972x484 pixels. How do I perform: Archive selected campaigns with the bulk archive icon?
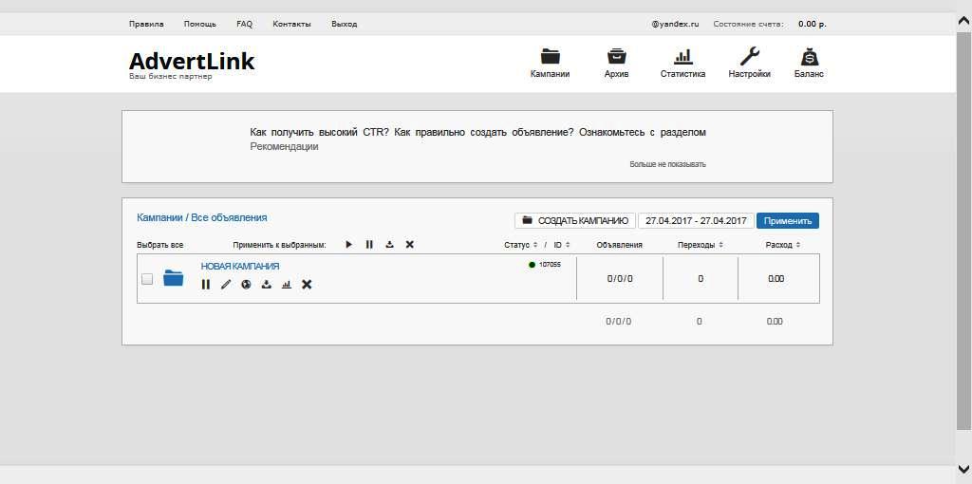pos(389,245)
